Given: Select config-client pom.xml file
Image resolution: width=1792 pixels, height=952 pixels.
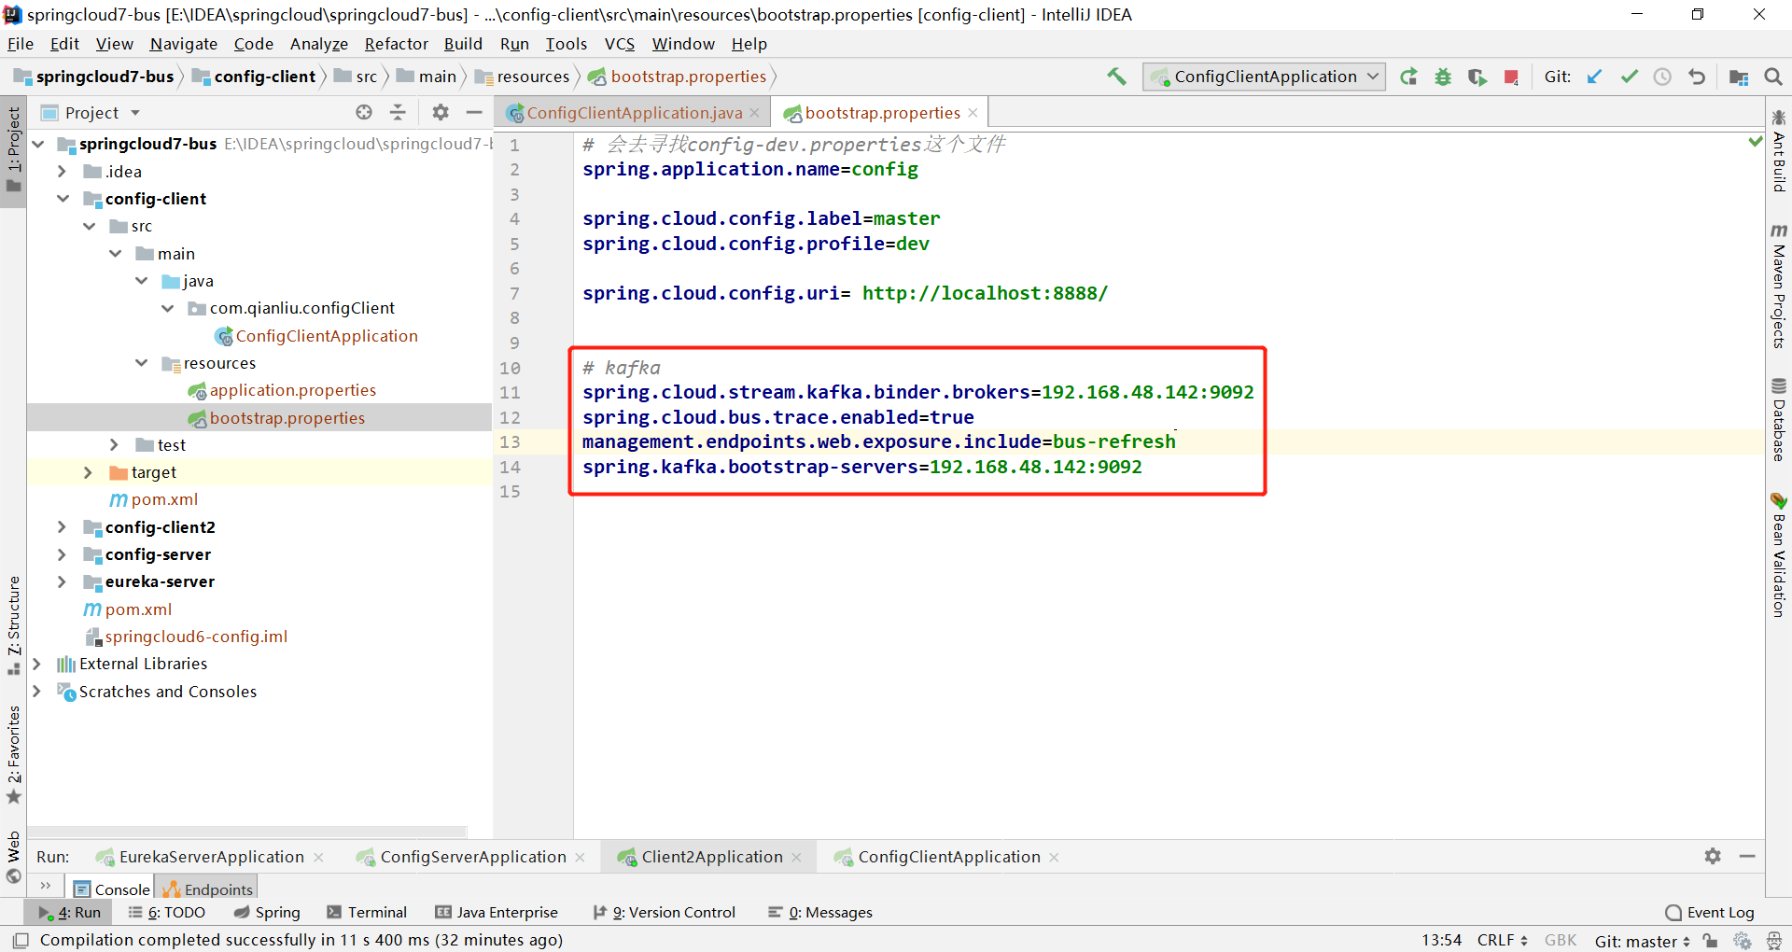Looking at the screenshot, I should pos(164,499).
